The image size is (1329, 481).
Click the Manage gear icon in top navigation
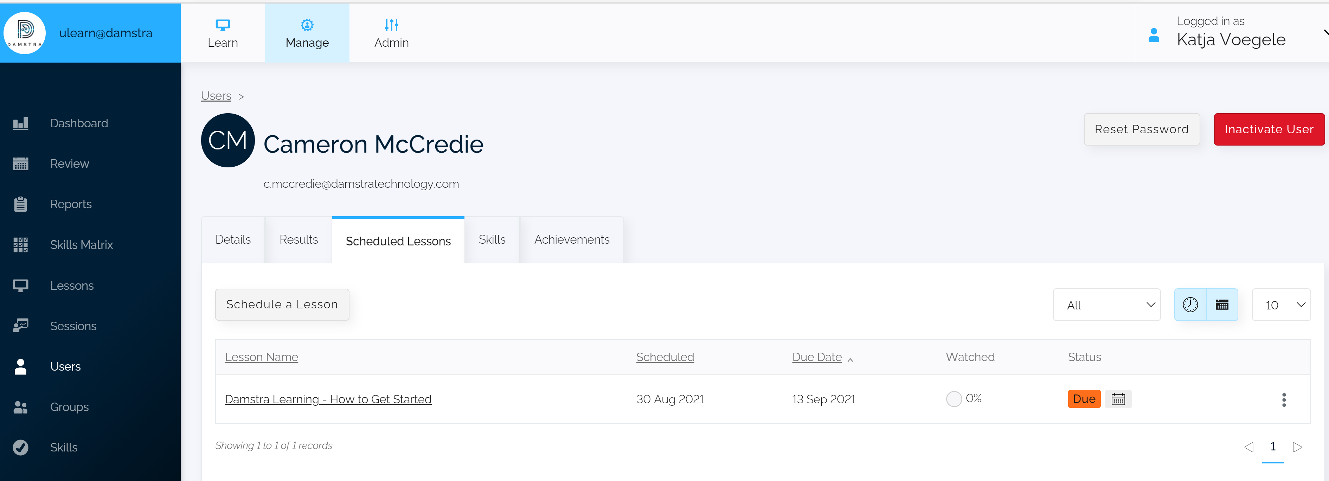(x=308, y=25)
